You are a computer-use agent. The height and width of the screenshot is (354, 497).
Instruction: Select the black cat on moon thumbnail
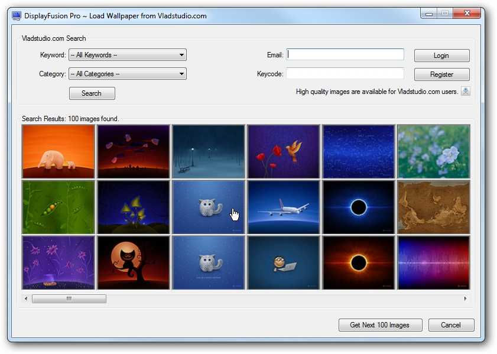[x=134, y=263]
